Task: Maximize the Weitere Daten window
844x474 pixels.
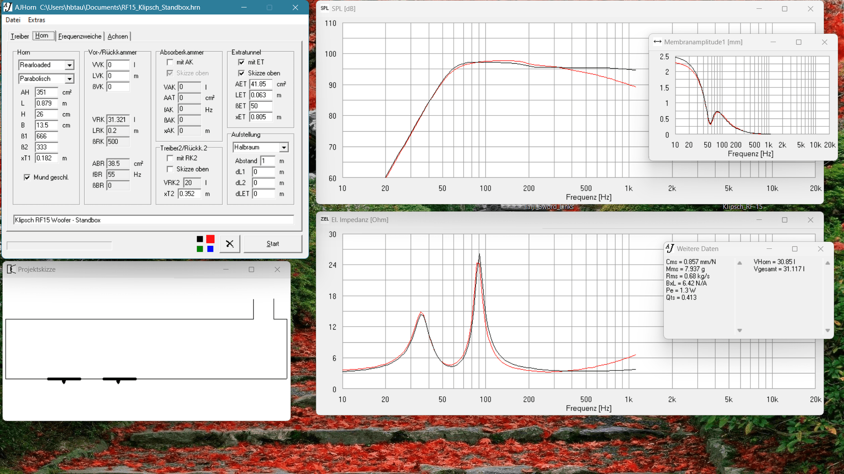Action: [795, 248]
